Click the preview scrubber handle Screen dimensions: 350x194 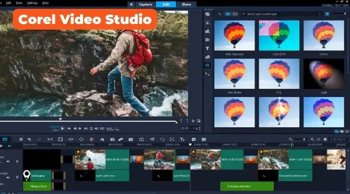[x=60, y=119]
